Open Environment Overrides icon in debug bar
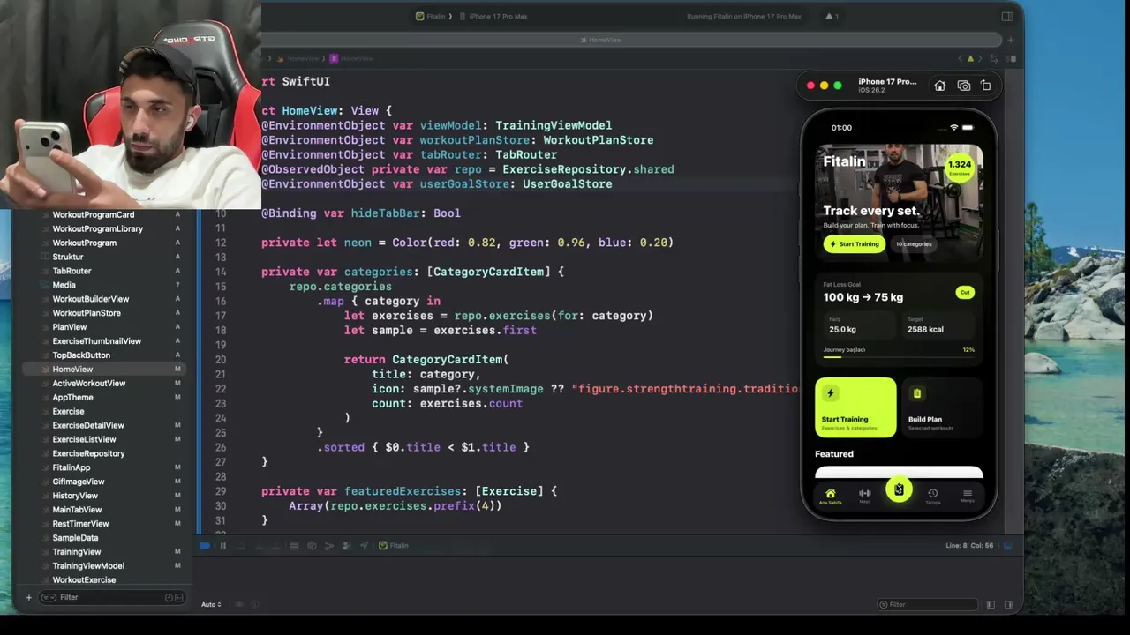The width and height of the screenshot is (1130, 635). click(x=346, y=546)
